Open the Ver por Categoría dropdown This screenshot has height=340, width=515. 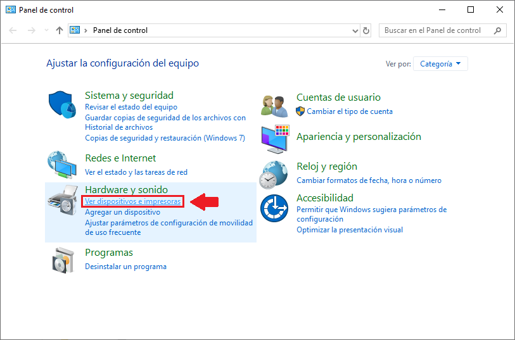point(440,64)
